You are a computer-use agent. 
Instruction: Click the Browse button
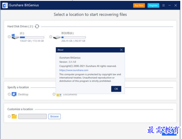point(55,116)
